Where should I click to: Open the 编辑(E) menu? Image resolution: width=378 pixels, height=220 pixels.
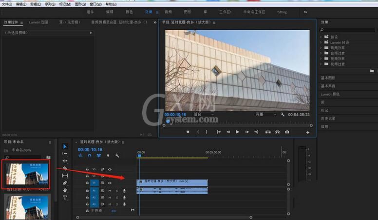(21, 4)
